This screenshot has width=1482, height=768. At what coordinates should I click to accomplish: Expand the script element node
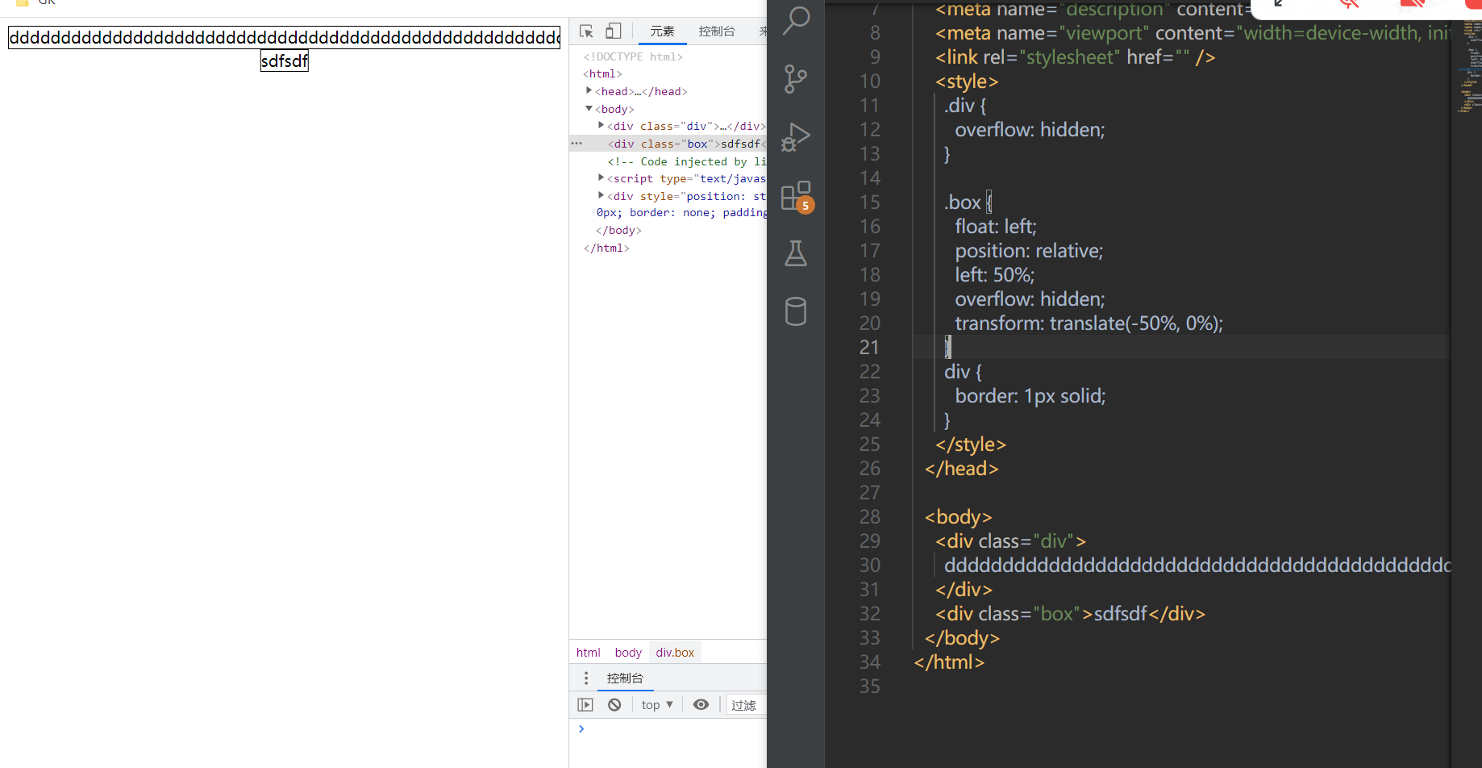(x=601, y=178)
